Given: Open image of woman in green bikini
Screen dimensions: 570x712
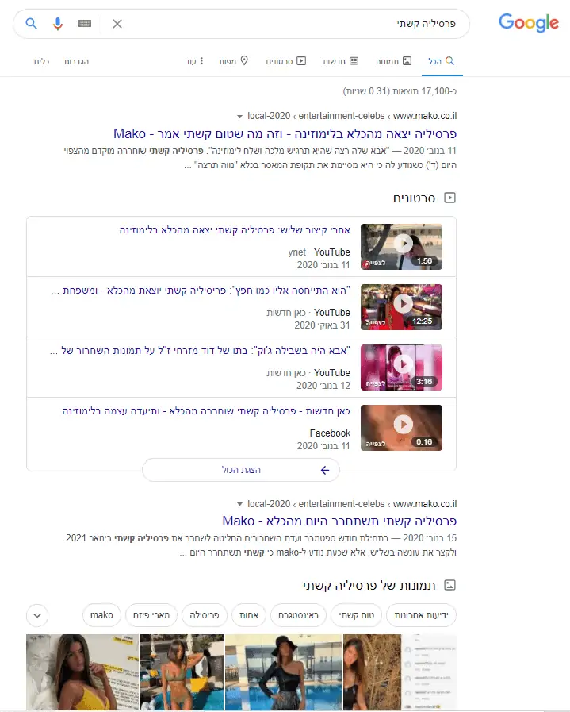Looking at the screenshot, I should [182, 672].
